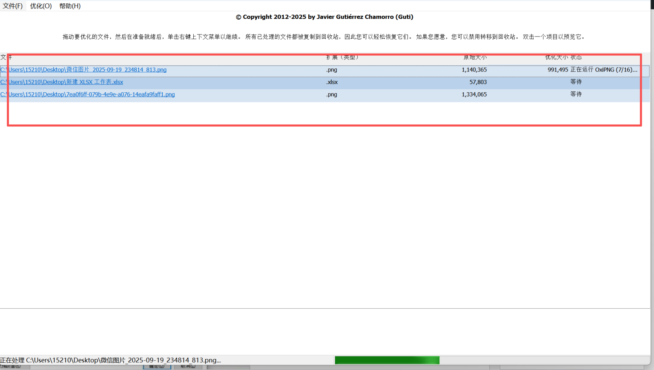Open the 7ea0f6ff png file link
The image size is (654, 370).
click(x=88, y=94)
